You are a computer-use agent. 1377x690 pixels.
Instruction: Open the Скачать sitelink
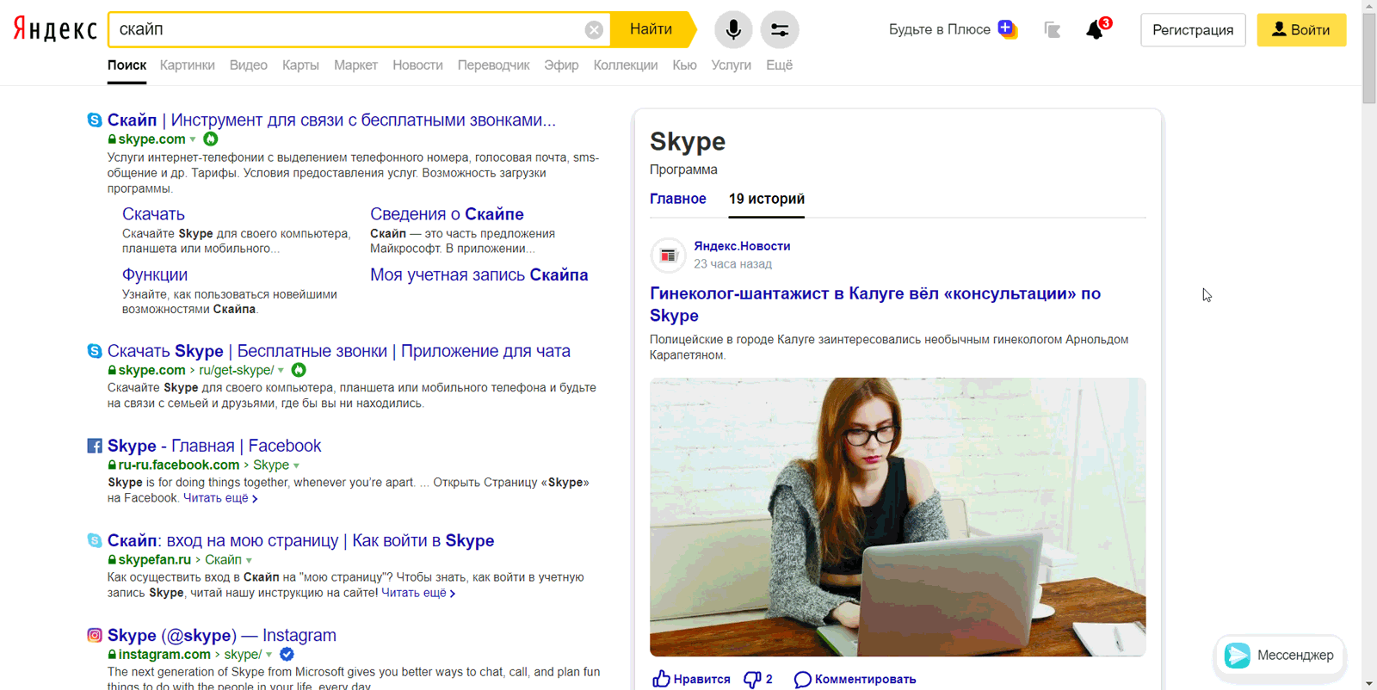tap(153, 214)
